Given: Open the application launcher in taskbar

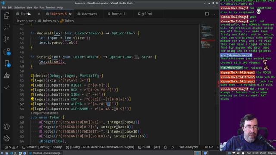Looking at the screenshot, I should point(2,153).
